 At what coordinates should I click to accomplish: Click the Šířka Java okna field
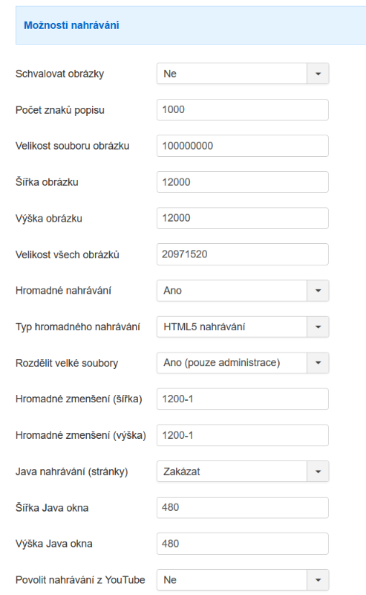tap(243, 507)
